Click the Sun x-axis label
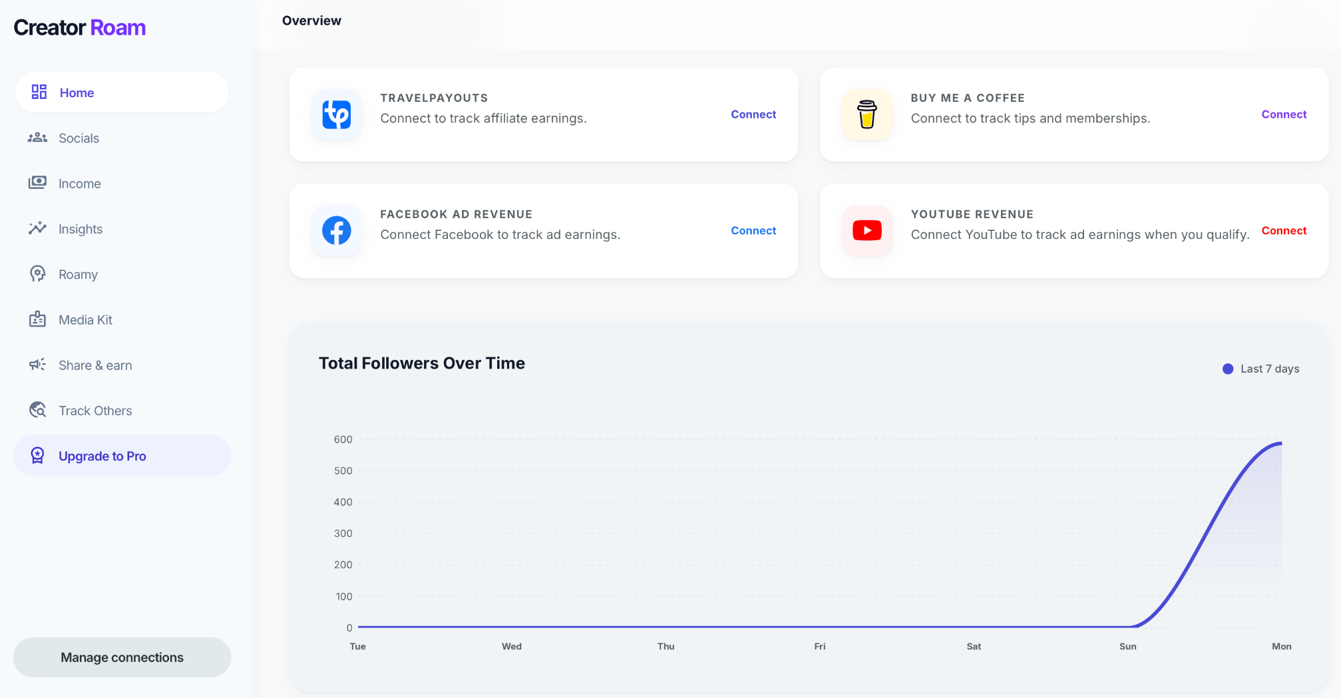The width and height of the screenshot is (1341, 698). tap(1128, 646)
